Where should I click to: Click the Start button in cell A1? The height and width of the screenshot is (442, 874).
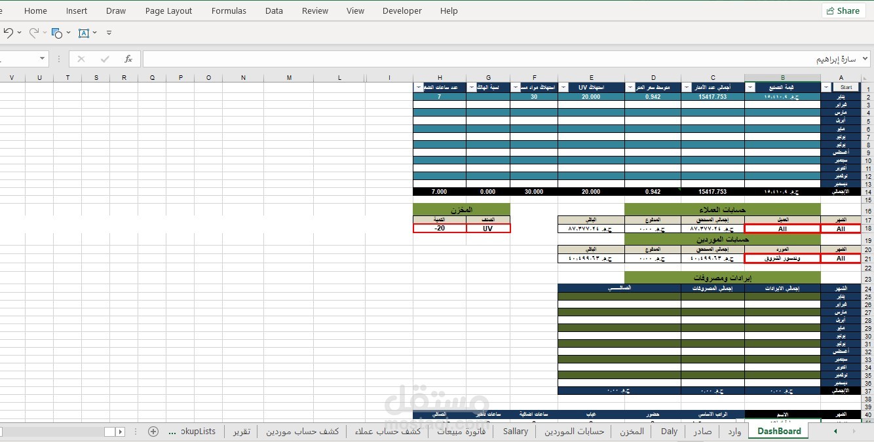[x=846, y=87]
